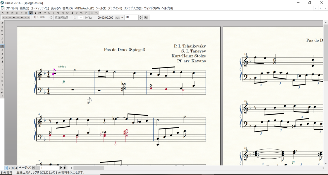Choose the quarter note duration in palette
This screenshot has height=175, width=328.
2,42
